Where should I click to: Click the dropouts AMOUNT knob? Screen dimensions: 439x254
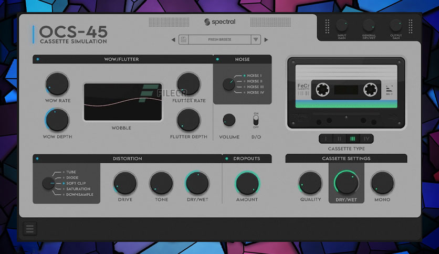point(247,183)
